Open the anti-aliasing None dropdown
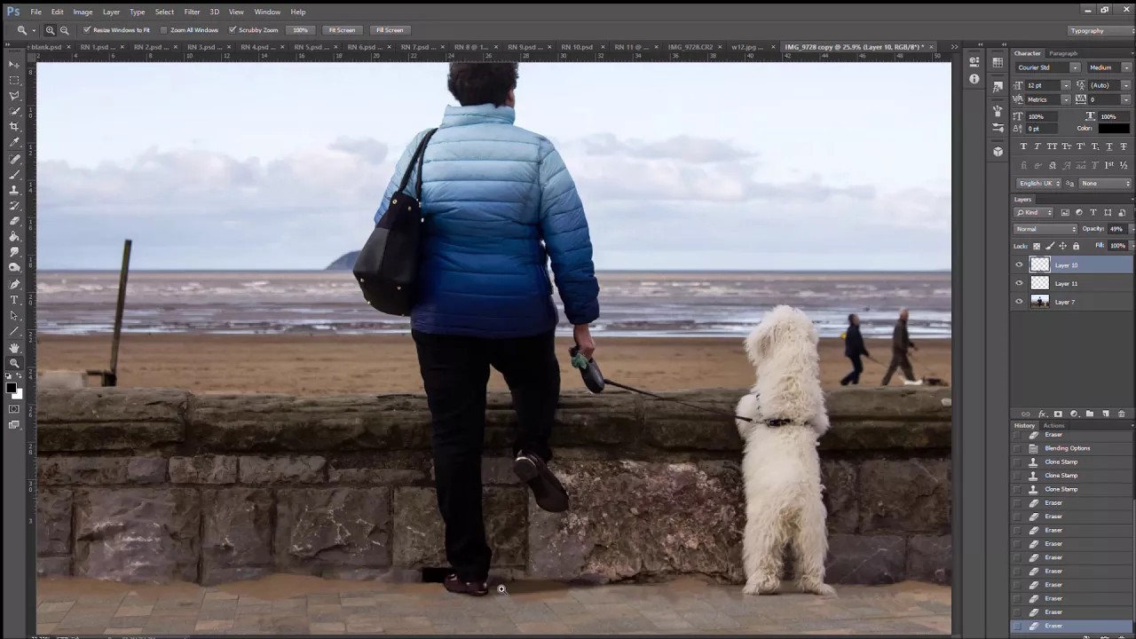 1105,184
